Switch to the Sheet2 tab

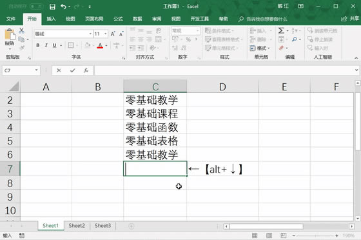coord(77,226)
